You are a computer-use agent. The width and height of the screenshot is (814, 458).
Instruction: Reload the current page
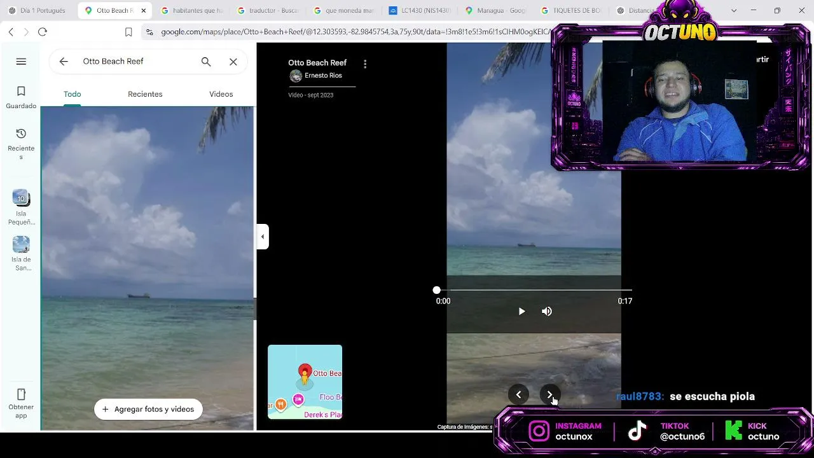(43, 32)
